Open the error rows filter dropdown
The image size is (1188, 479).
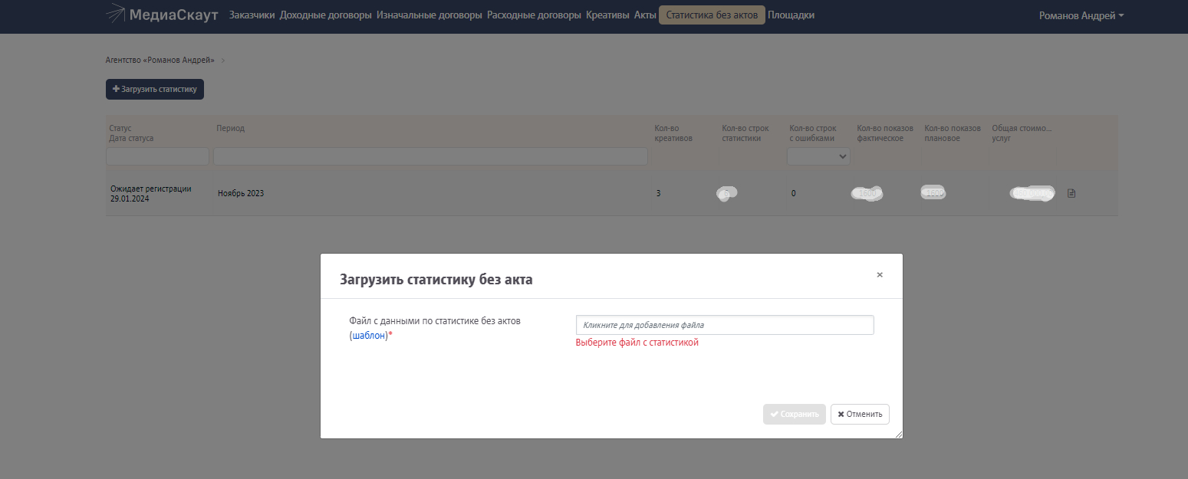(x=818, y=156)
